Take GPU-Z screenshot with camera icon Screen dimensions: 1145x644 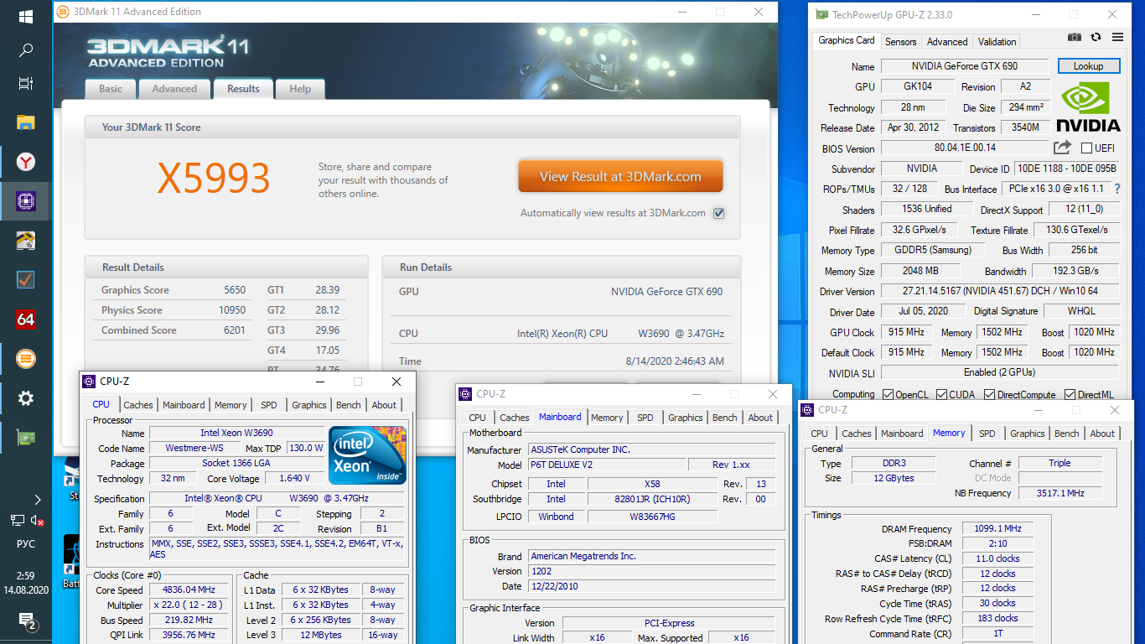tap(1075, 37)
